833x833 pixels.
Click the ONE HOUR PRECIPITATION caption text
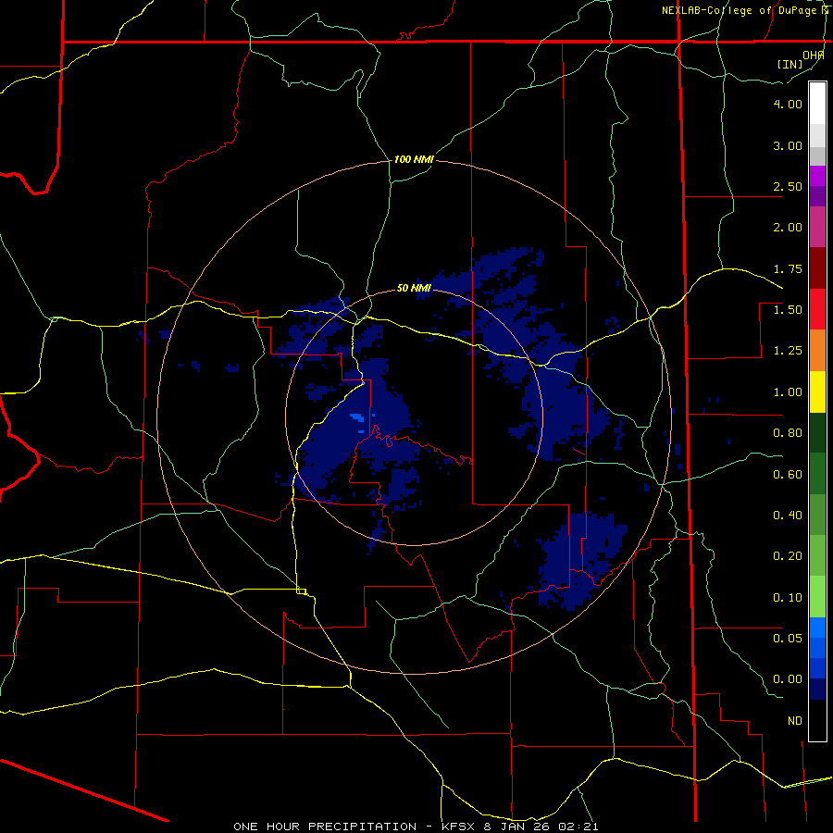pos(325,827)
